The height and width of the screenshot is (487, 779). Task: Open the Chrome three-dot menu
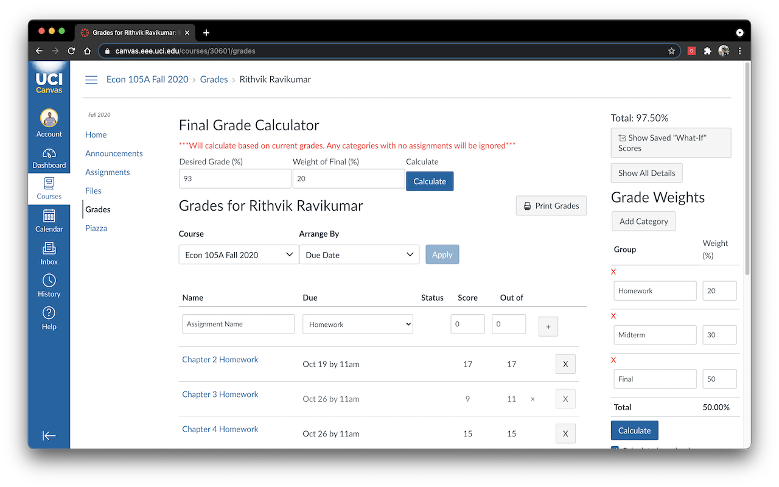(x=740, y=51)
